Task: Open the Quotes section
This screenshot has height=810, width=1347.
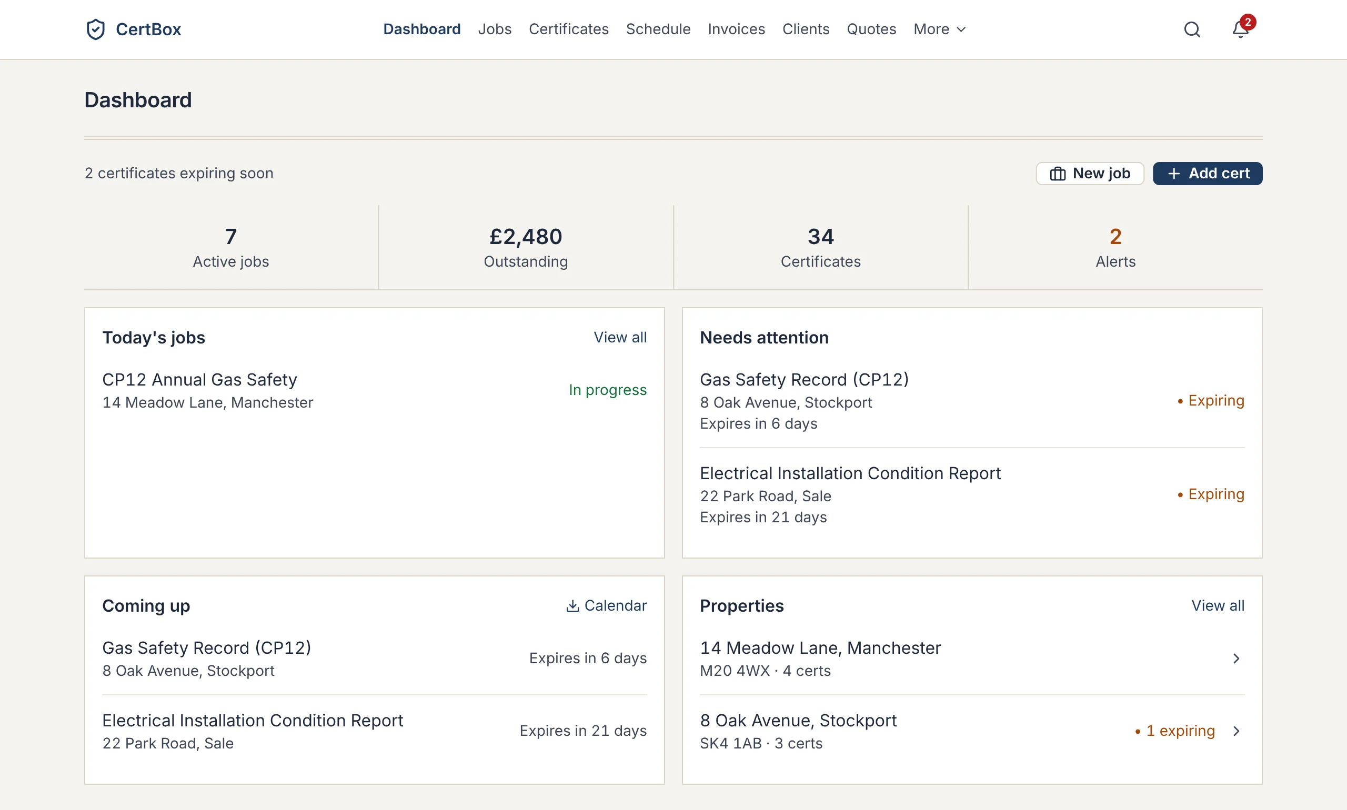Action: tap(871, 29)
